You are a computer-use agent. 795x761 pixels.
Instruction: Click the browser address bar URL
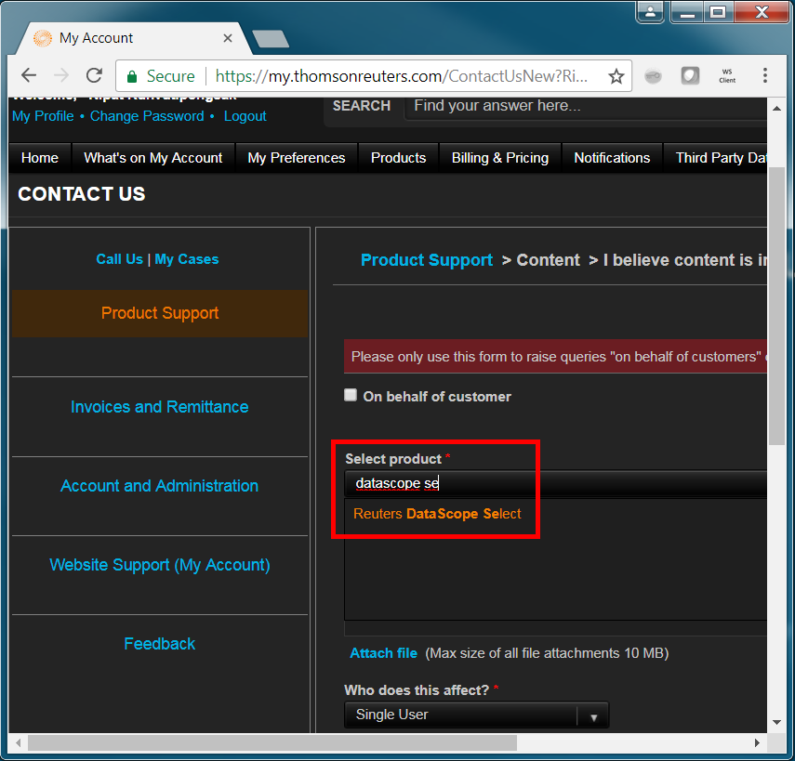click(401, 76)
